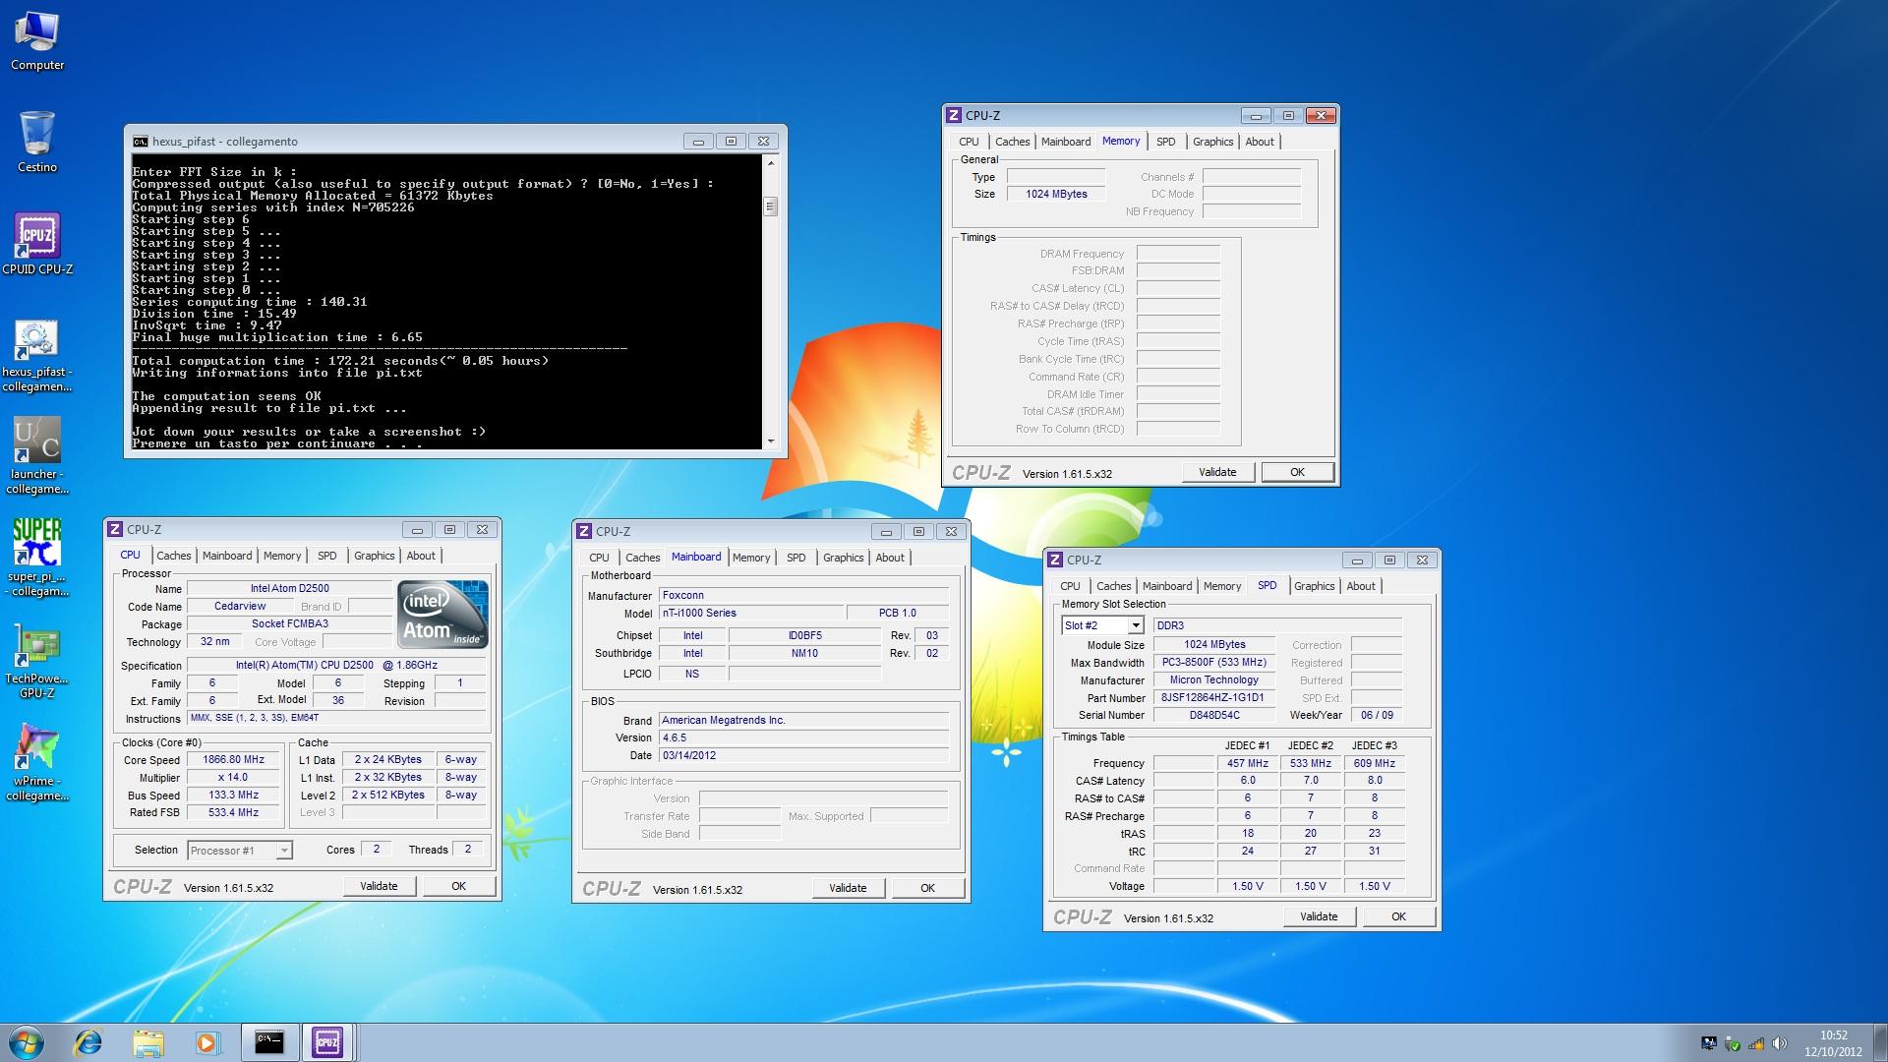Switch to the Memory tab in the SPD window
The image size is (1888, 1062).
pyautogui.click(x=1222, y=587)
